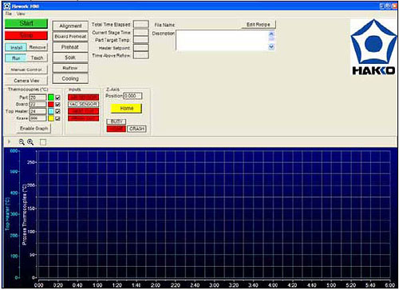Image resolution: width=399 pixels, height=290 pixels.
Task: Click the Part Target Temp field
Action: coord(140,40)
